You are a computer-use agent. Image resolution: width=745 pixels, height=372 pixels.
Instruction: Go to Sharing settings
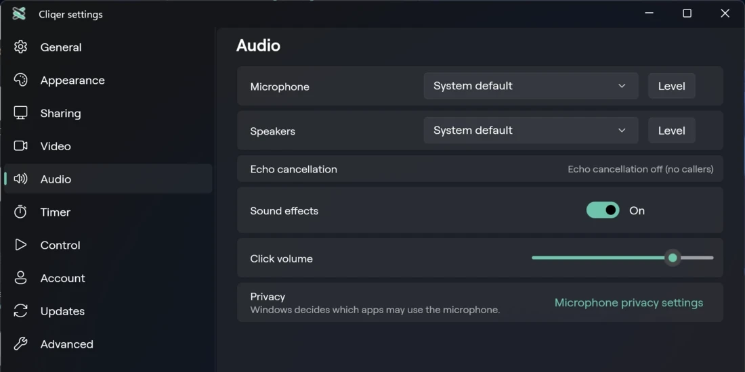tap(108, 113)
